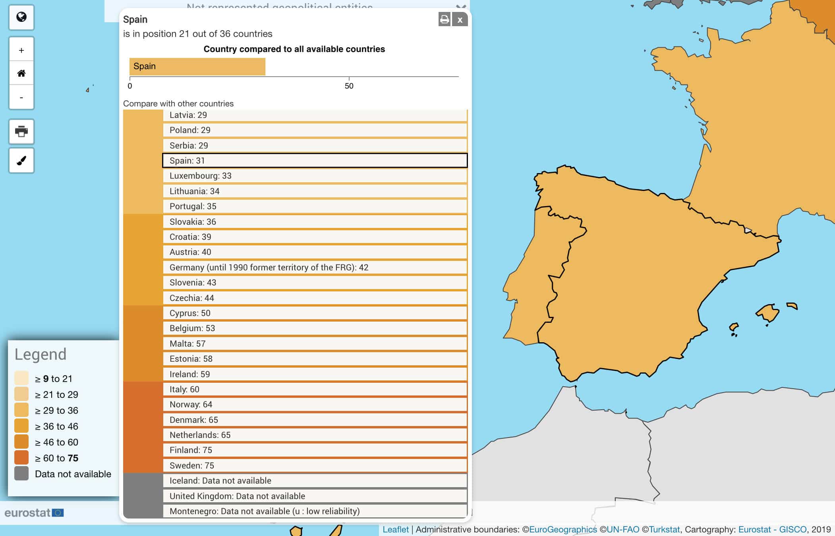The width and height of the screenshot is (835, 536).
Task: Click Data not available legend swatch
Action: 21,474
